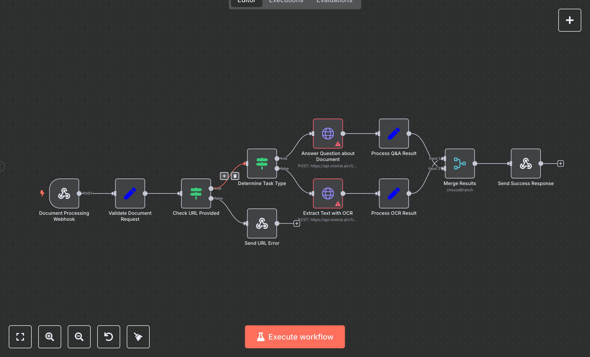Open the Merge Results node
Screen dimensions: 590x357
pos(460,164)
